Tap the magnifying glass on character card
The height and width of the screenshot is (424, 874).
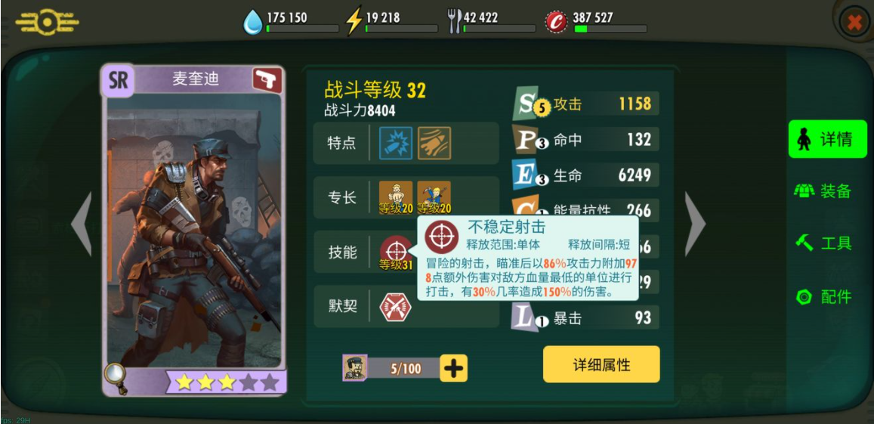click(116, 378)
